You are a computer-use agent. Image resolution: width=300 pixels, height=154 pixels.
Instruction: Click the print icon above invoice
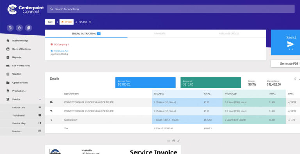(x=173, y=141)
